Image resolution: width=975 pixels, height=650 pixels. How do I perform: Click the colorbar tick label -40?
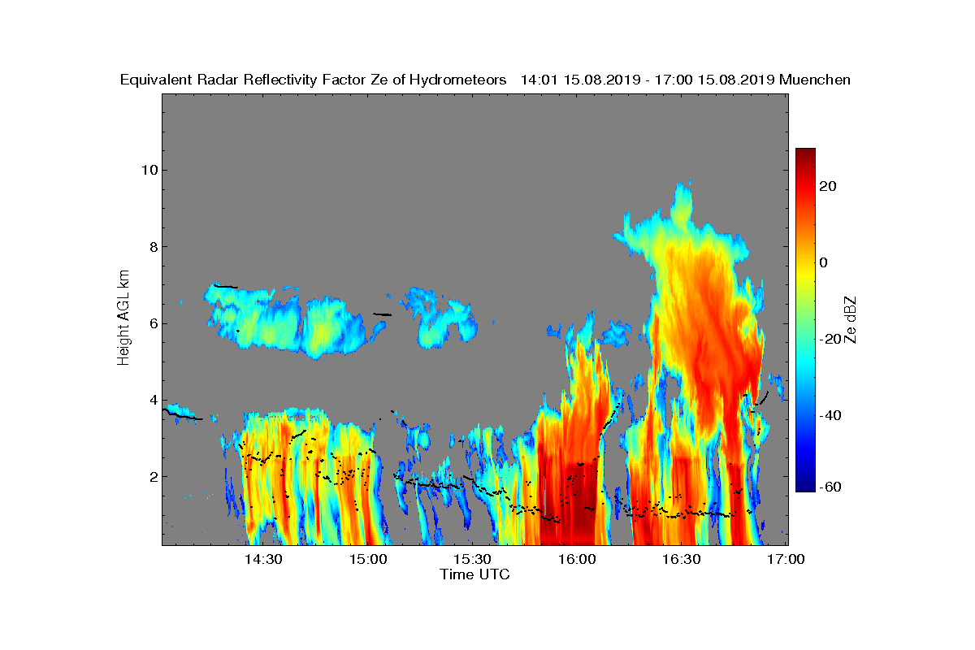pos(831,415)
